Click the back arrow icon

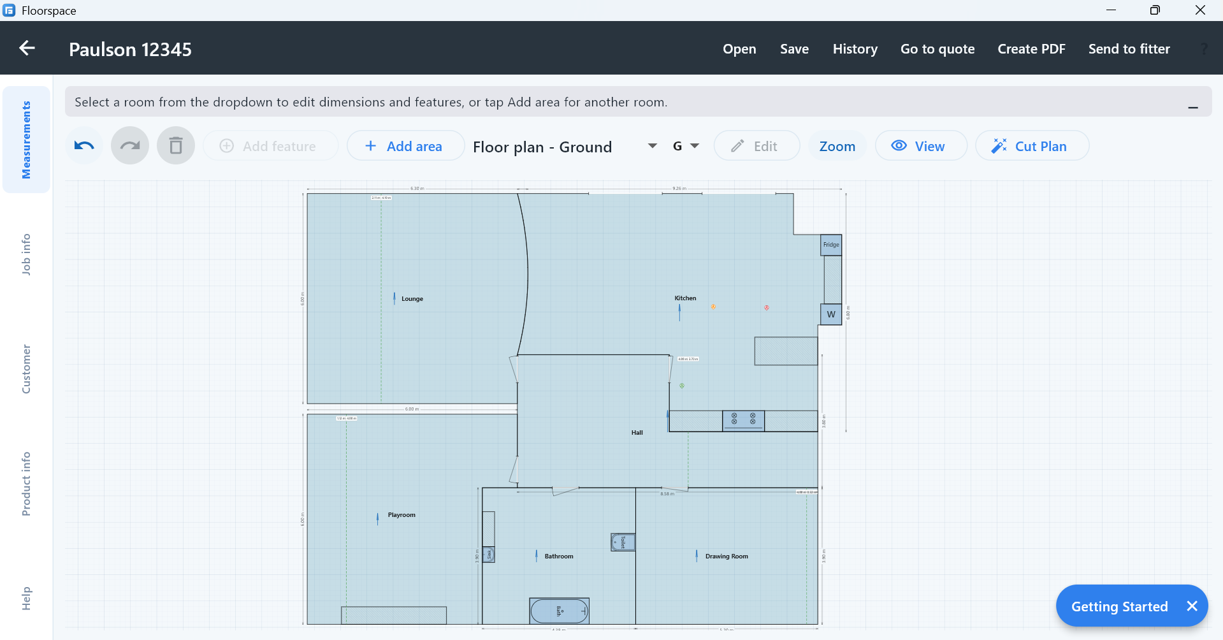click(27, 48)
